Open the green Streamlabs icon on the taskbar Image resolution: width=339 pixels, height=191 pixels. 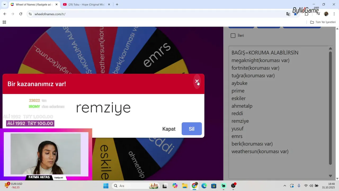pos(224,186)
